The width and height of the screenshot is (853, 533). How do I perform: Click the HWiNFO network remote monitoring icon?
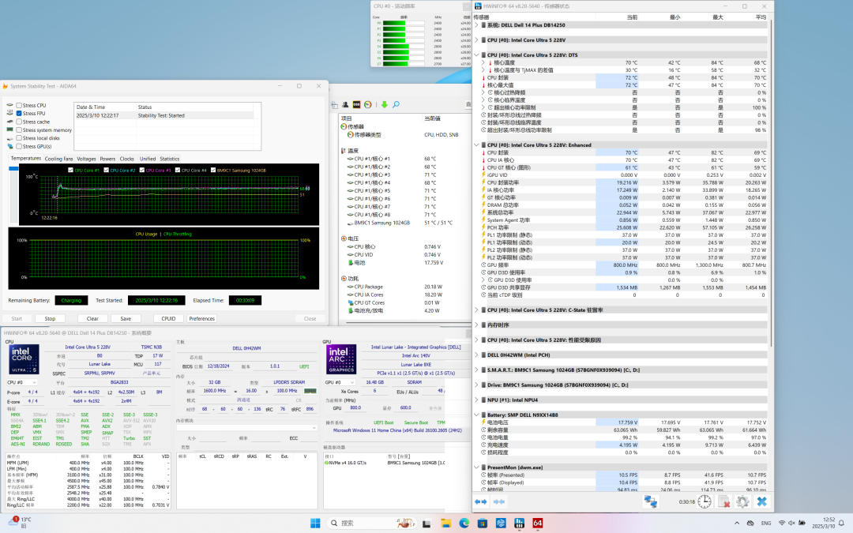point(651,501)
